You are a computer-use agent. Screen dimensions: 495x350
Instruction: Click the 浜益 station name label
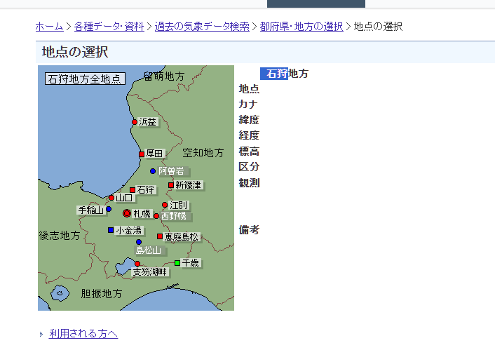(x=147, y=122)
